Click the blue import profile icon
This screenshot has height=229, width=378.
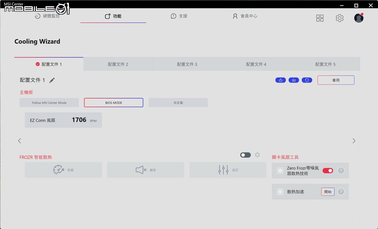coord(294,80)
